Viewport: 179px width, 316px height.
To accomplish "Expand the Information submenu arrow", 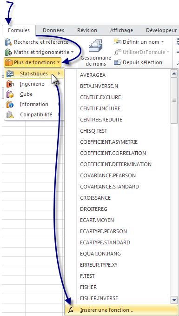I will pos(59,104).
